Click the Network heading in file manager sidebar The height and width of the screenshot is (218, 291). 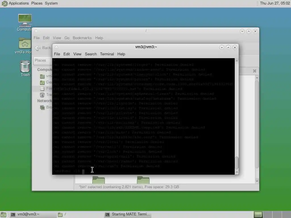45,101
